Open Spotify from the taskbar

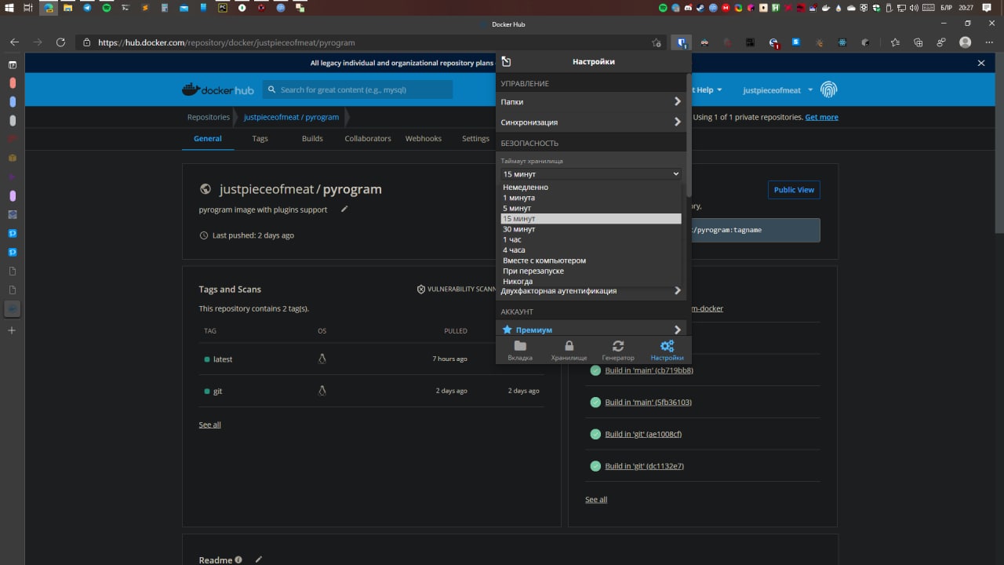click(107, 8)
